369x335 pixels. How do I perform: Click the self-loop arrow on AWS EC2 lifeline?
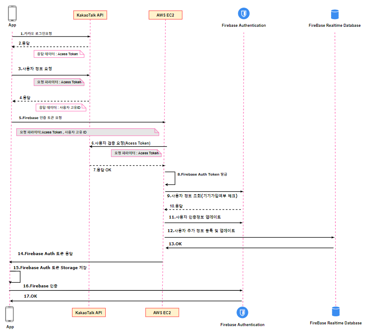(170, 179)
